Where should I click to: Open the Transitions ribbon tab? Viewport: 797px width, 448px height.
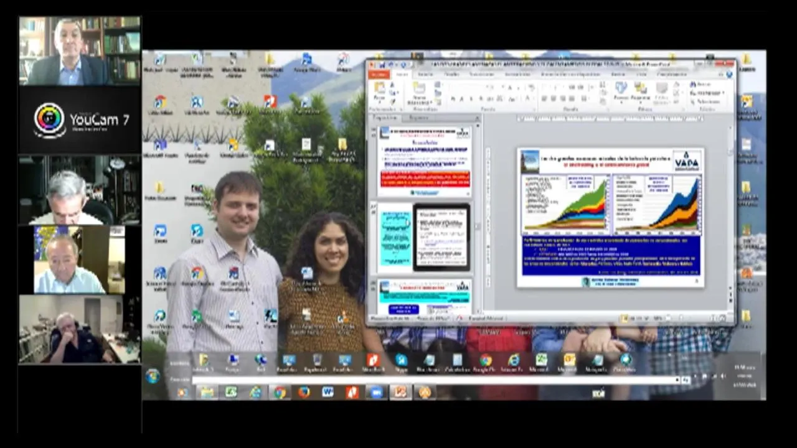[481, 74]
